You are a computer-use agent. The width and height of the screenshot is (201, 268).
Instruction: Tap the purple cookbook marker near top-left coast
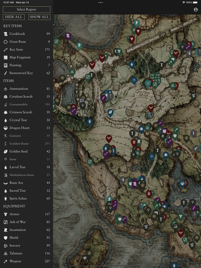[68, 36]
